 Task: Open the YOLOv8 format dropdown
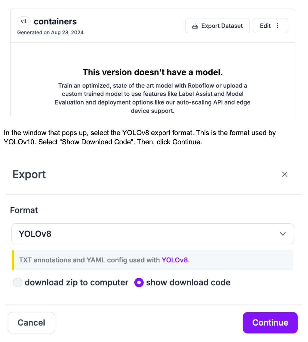pos(153,234)
